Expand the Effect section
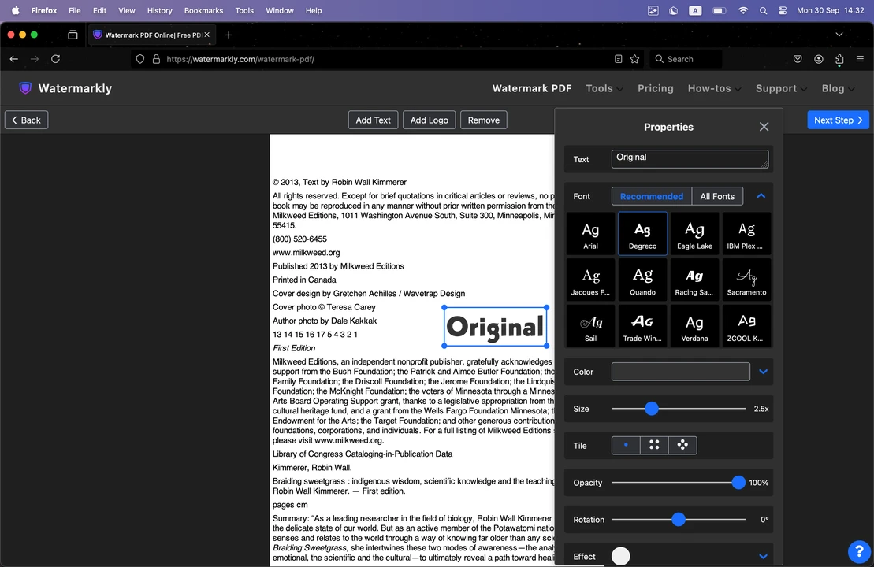The image size is (874, 567). (761, 556)
